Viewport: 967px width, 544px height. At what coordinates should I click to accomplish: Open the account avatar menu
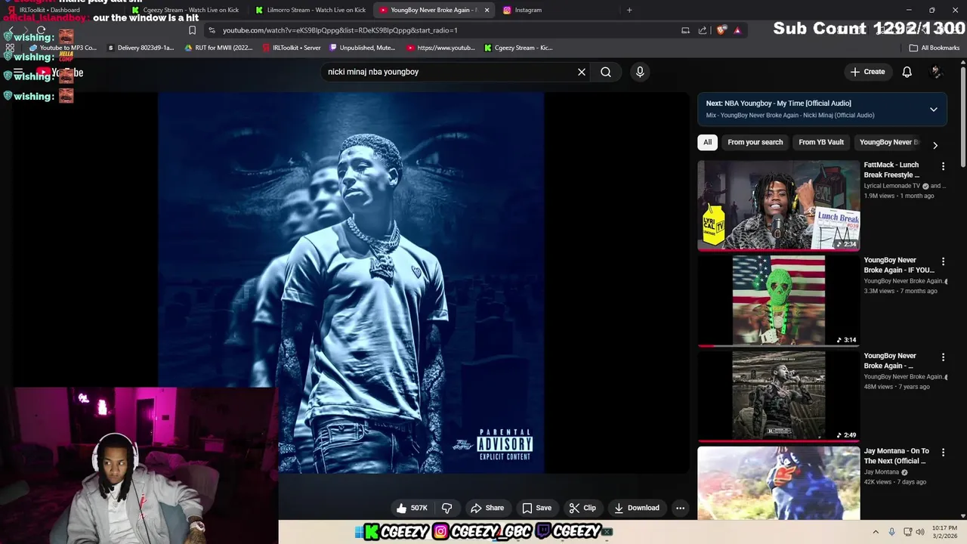[x=936, y=72]
